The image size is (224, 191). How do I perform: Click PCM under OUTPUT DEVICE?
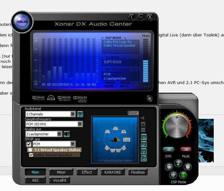pos(107,74)
